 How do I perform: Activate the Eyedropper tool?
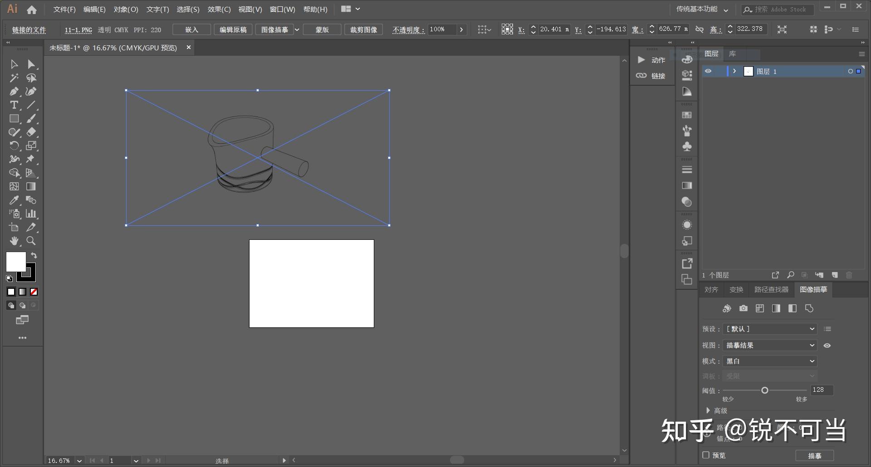click(x=14, y=200)
